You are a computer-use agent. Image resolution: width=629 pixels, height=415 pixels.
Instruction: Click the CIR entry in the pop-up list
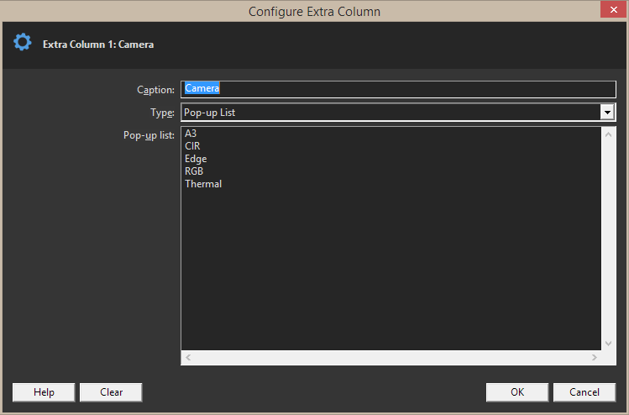point(192,146)
